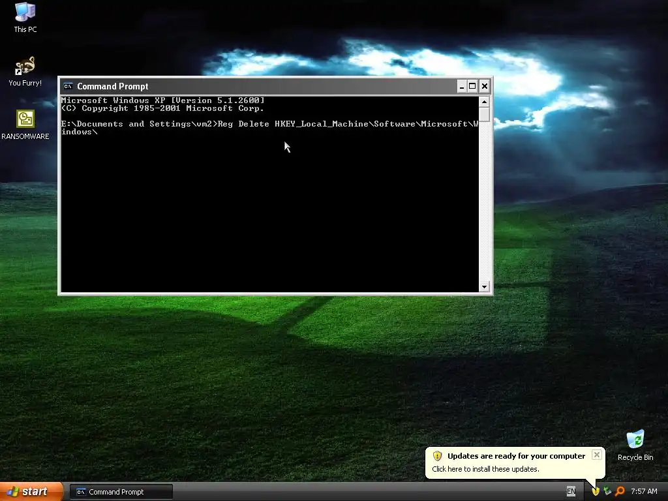Click the network connection tray icon
Screen dimensions: 668x501
tap(607, 492)
